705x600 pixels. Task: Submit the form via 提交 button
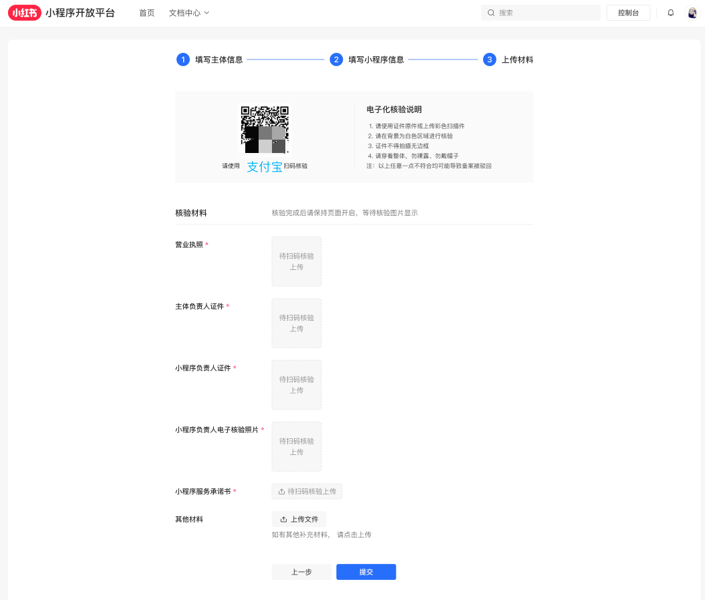click(366, 572)
